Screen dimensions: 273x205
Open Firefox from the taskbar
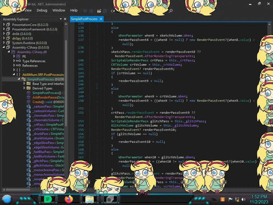coord(69,199)
